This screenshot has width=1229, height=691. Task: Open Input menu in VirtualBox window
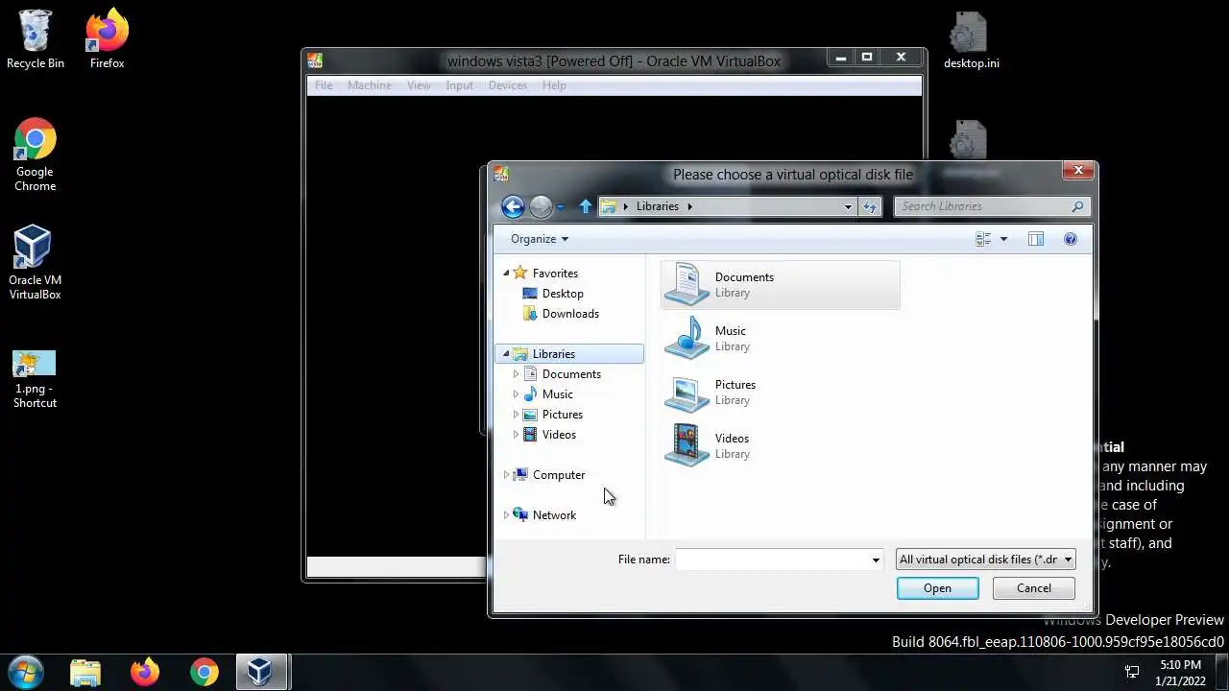[x=459, y=85]
